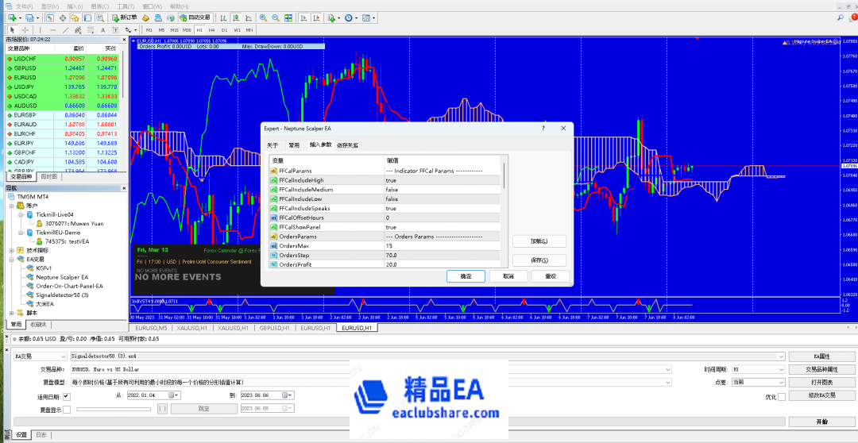Open the expert file dropdown showing Signaldetector50
Viewport: 858px width, 443px height.
tap(428, 356)
